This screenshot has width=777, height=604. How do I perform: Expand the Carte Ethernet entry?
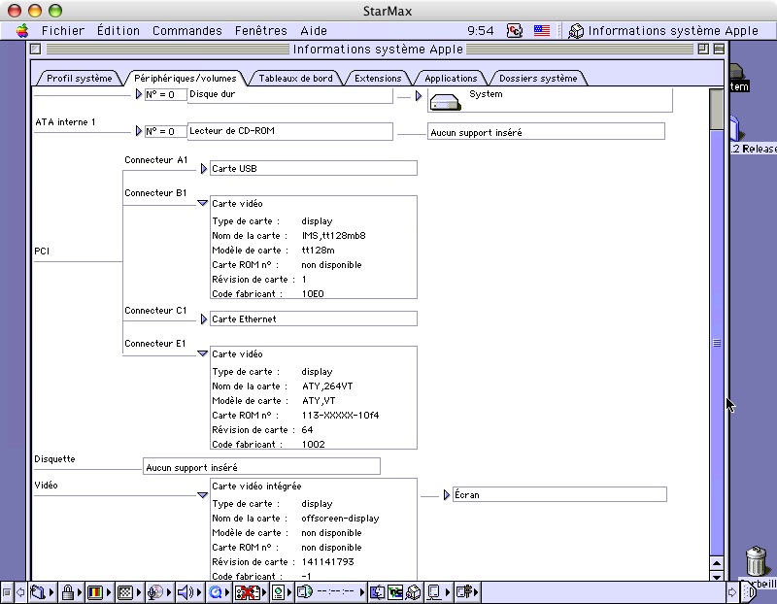[x=204, y=319]
